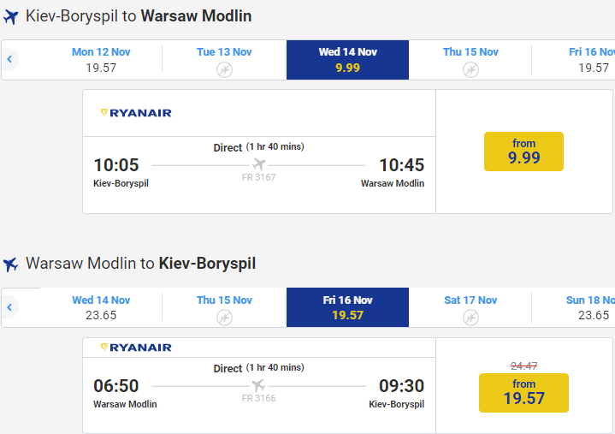Select the Wed 14 Nov 23.65 return tab
This screenshot has height=434, width=615.
[x=101, y=307]
